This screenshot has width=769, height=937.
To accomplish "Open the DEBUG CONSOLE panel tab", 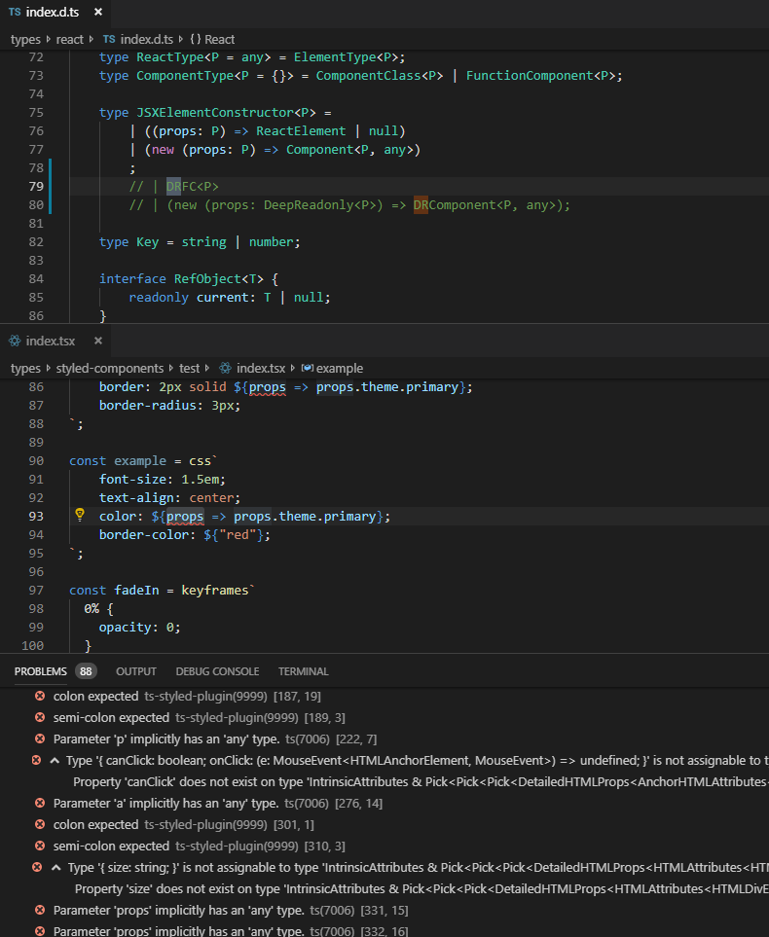I will 217,671.
